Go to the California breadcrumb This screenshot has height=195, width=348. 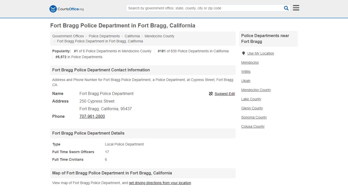(132, 36)
